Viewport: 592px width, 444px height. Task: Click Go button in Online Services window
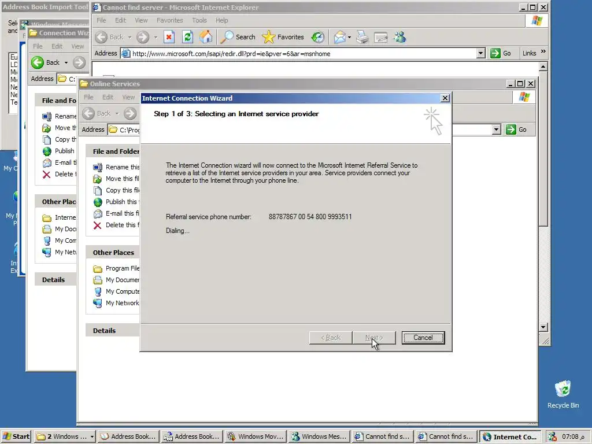tap(516, 129)
